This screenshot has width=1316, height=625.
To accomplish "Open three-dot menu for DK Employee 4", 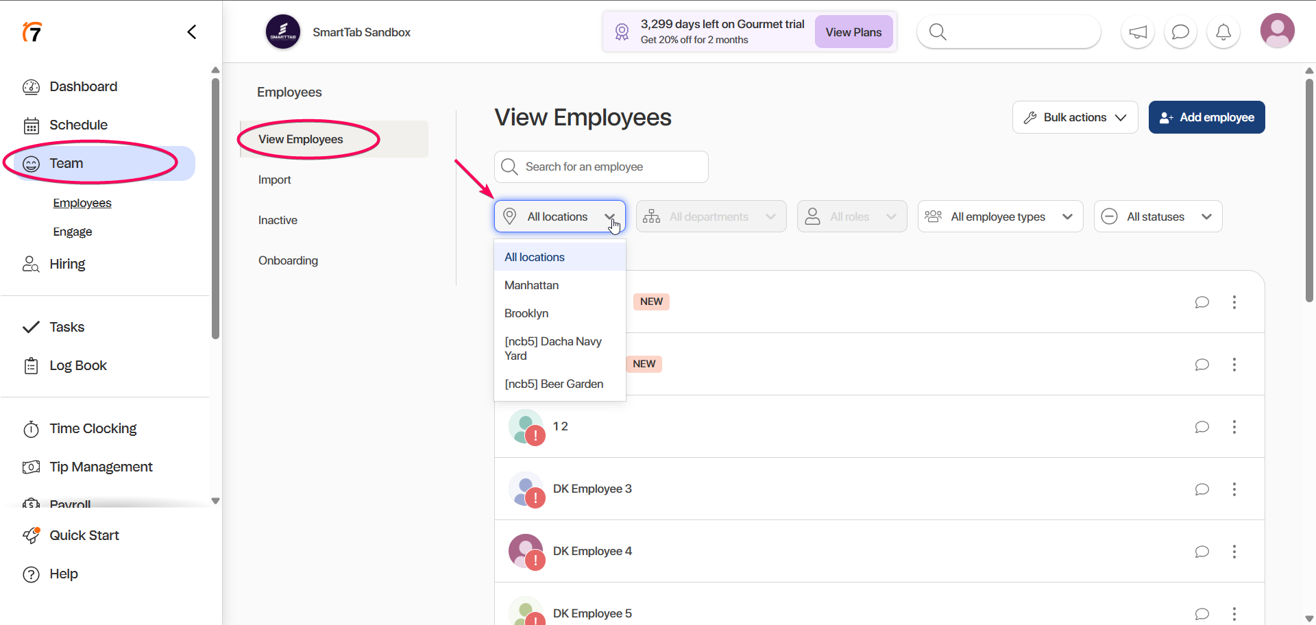I will click(1234, 552).
